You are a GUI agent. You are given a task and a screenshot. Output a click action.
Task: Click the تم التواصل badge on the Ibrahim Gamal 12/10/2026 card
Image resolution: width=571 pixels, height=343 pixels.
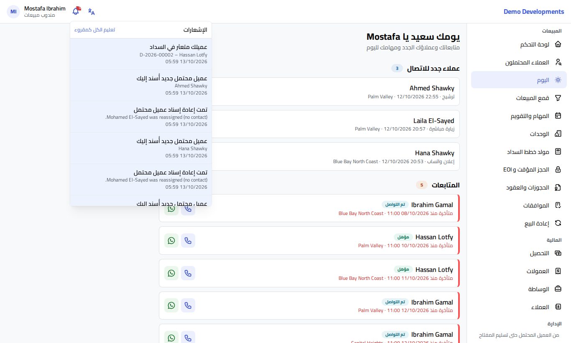pyautogui.click(x=395, y=302)
